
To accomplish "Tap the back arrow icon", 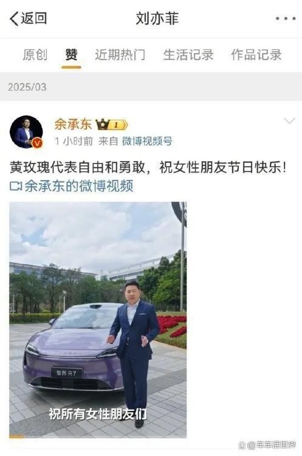I will [13, 19].
